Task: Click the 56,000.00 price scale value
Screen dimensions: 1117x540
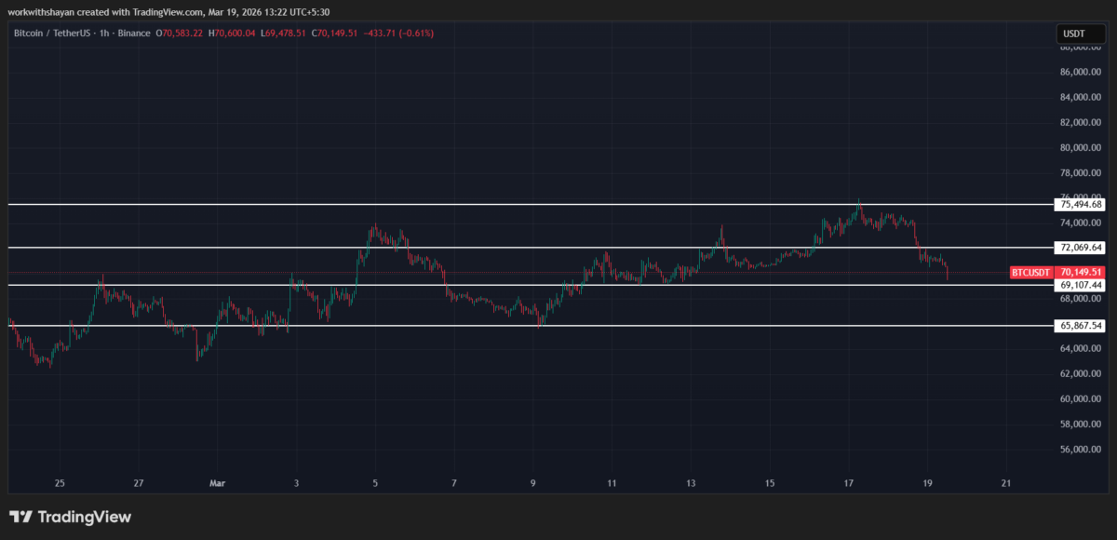Action: pos(1081,449)
